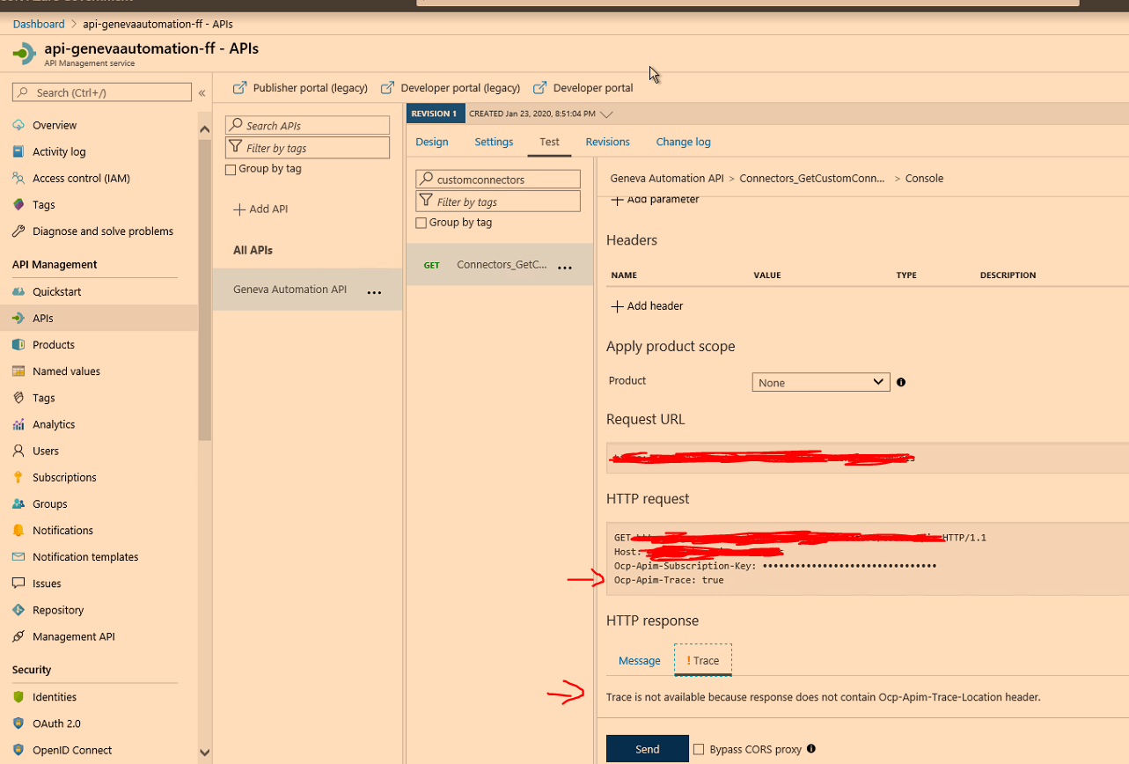The width and height of the screenshot is (1129, 764).
Task: Click the Add header plus icon
Action: coord(617,305)
